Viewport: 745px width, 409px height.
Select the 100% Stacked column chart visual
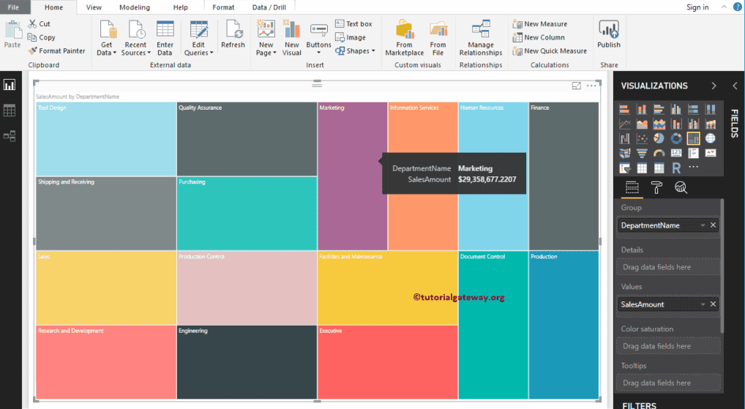coord(711,110)
